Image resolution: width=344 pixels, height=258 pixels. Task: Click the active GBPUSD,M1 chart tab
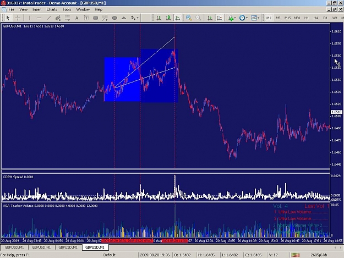95,247
